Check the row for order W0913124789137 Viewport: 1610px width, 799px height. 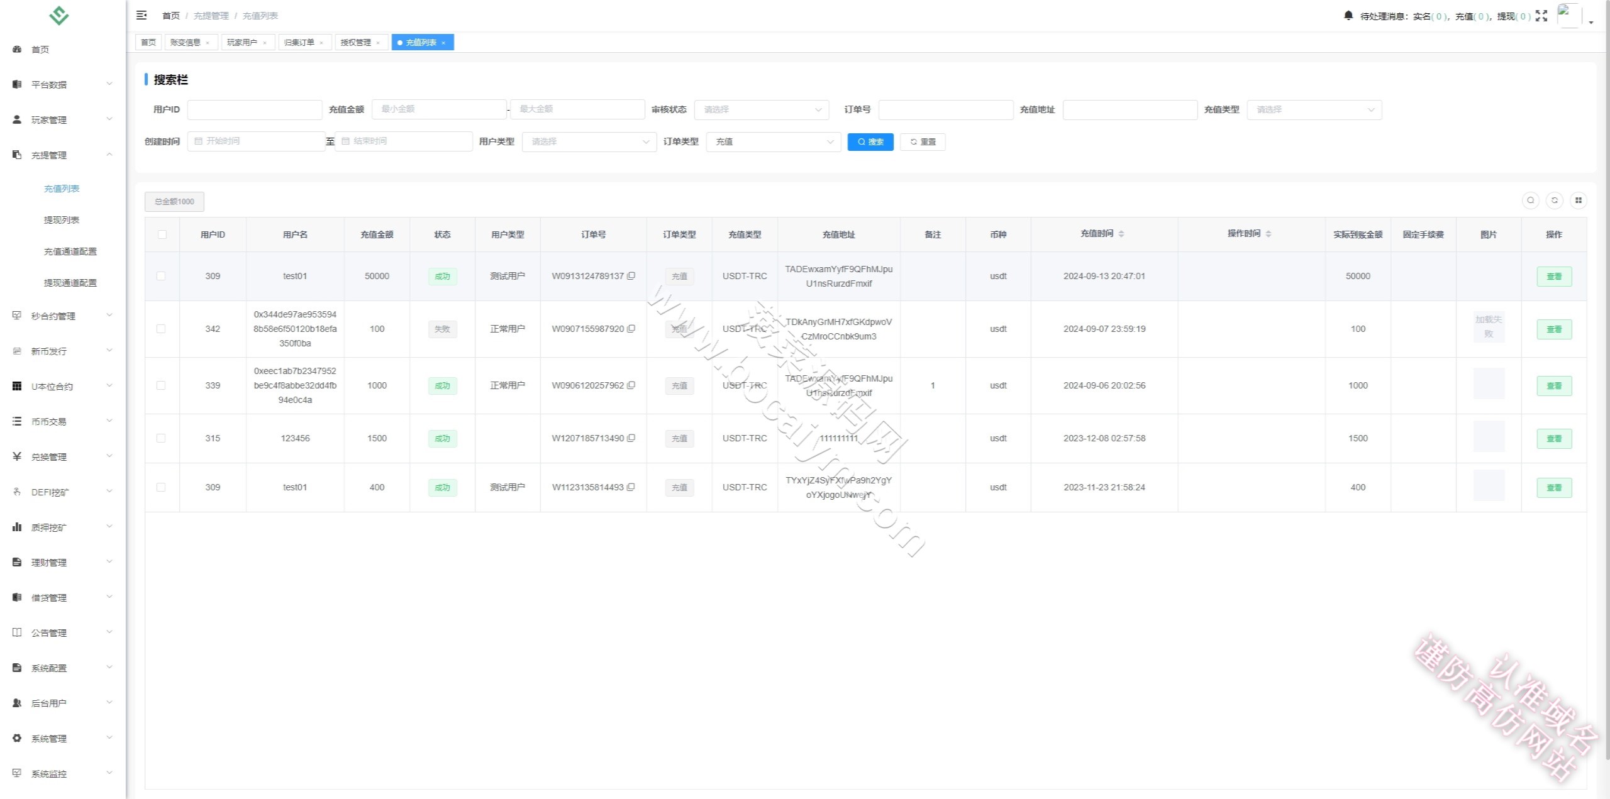(161, 276)
